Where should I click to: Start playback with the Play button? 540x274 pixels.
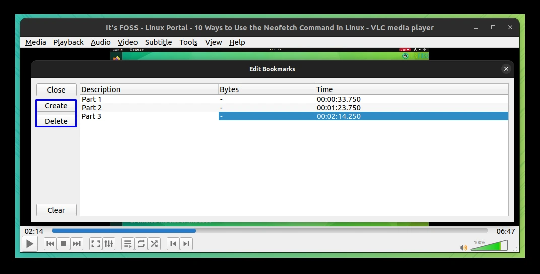tap(30, 244)
